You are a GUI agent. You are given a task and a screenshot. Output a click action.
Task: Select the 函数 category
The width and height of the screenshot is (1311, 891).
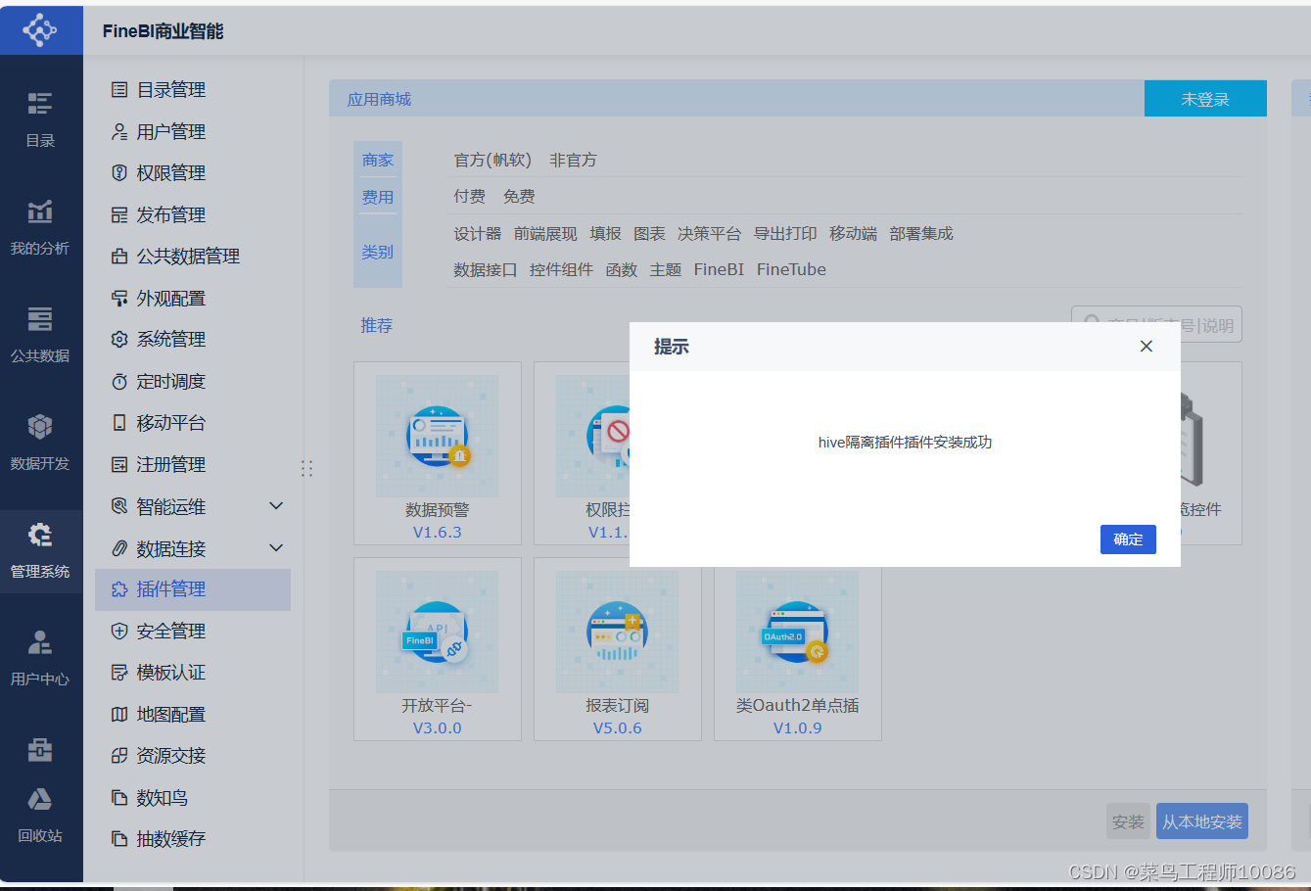click(622, 270)
